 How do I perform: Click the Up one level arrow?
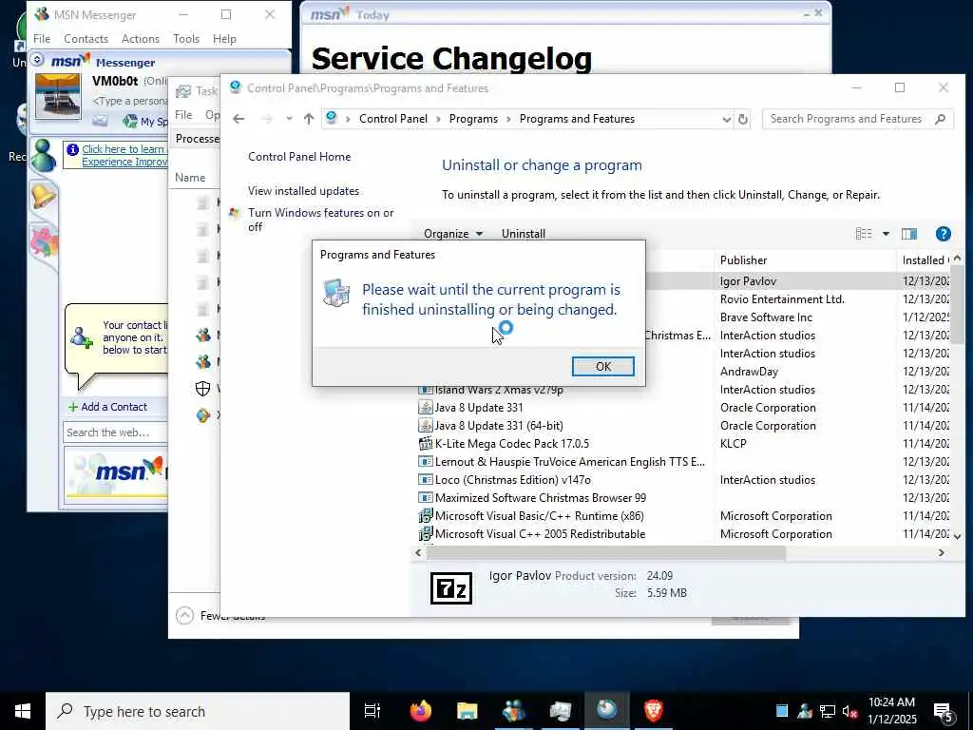pos(309,119)
